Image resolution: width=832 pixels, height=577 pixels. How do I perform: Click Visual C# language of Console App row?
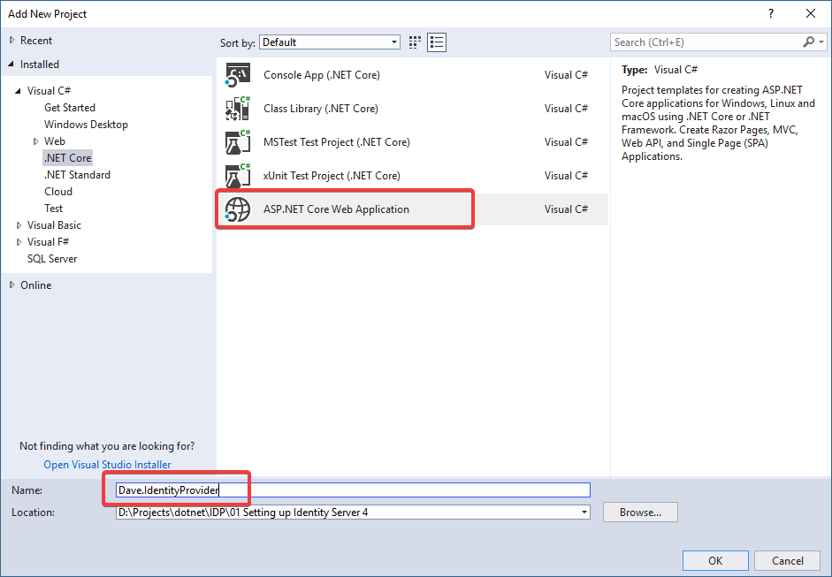pyautogui.click(x=566, y=75)
